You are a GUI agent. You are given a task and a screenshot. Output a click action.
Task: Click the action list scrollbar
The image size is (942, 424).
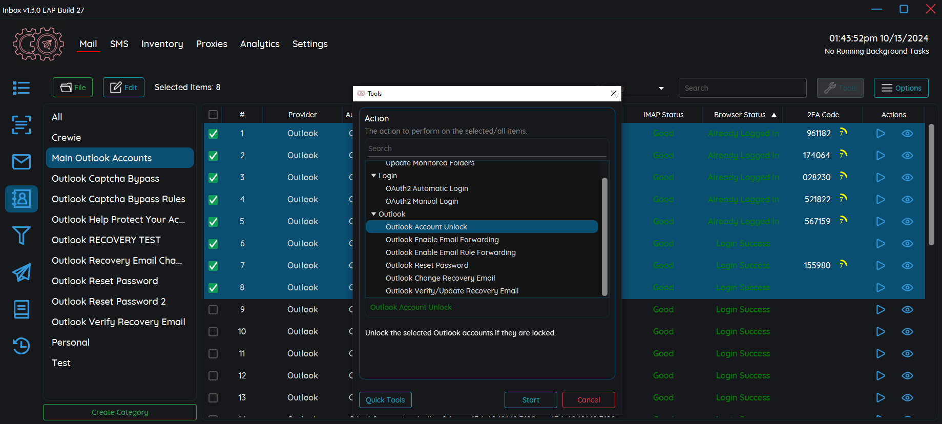[604, 237]
